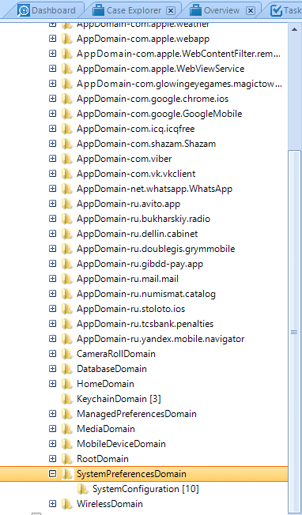The width and height of the screenshot is (302, 515).
Task: Click folder icon of AppDomain-com.vk.vkclient
Action: coord(66,174)
